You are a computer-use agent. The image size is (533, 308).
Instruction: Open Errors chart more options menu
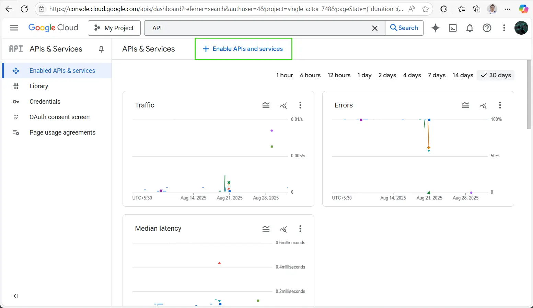point(500,105)
